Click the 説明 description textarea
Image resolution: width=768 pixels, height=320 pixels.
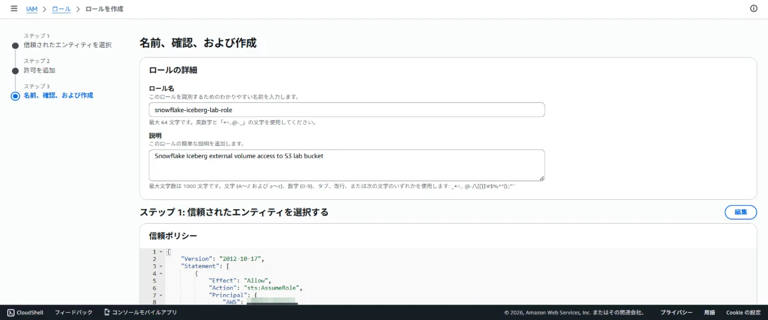[347, 165]
